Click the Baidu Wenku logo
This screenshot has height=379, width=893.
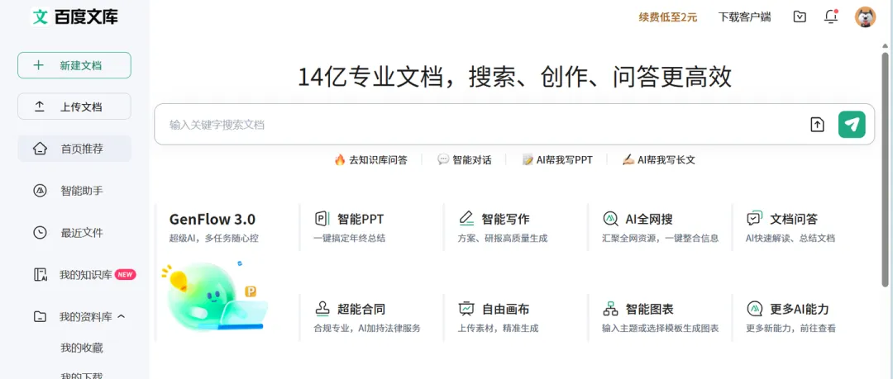(74, 17)
